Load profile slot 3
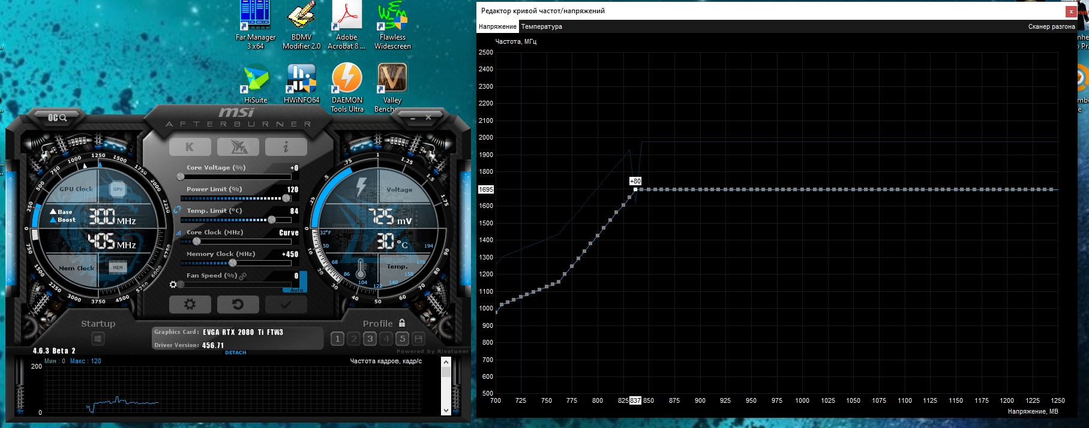 click(370, 339)
